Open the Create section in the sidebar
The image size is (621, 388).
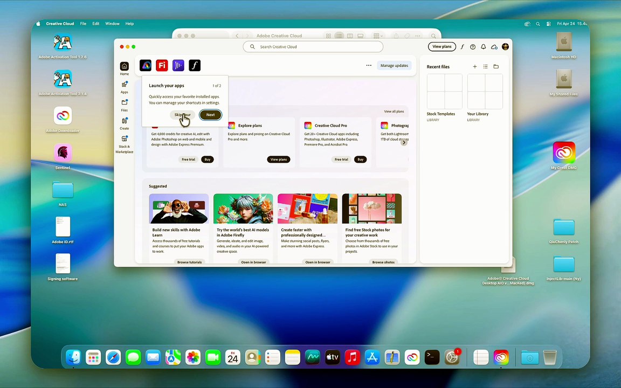pyautogui.click(x=125, y=123)
